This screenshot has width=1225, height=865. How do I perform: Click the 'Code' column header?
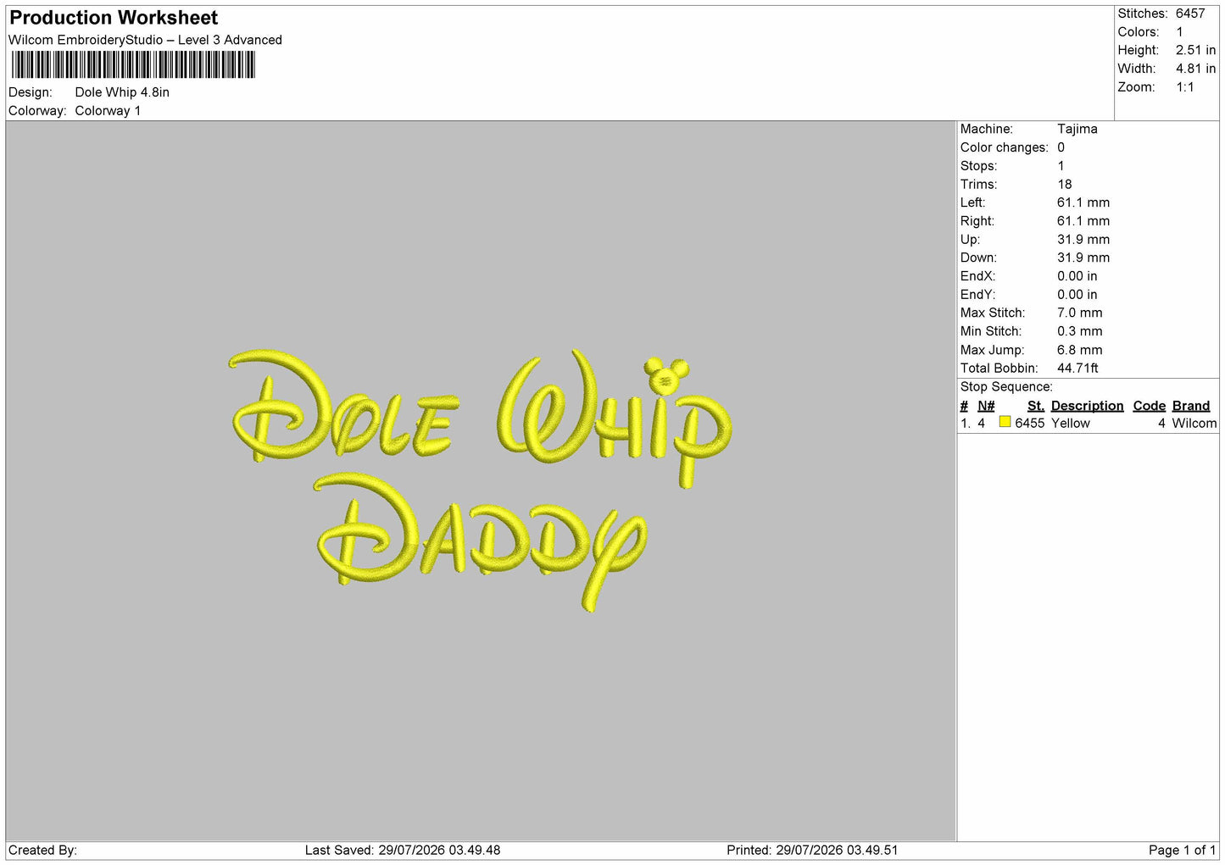[x=1149, y=406]
